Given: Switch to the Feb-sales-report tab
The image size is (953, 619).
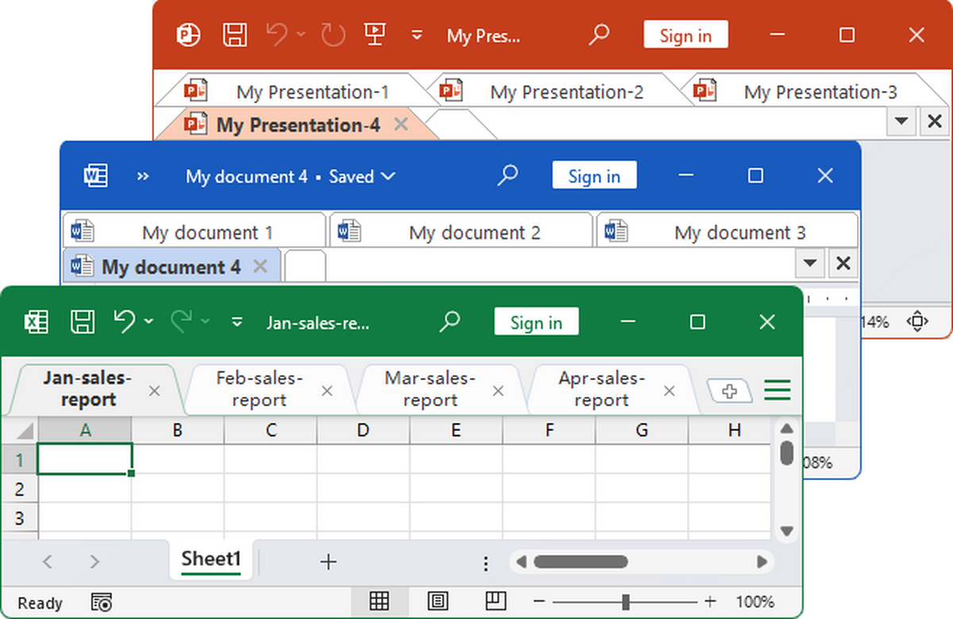Looking at the screenshot, I should point(259,390).
